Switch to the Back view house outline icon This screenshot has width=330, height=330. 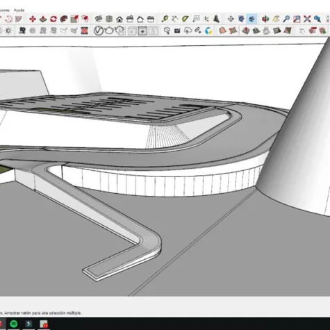[x=140, y=19]
